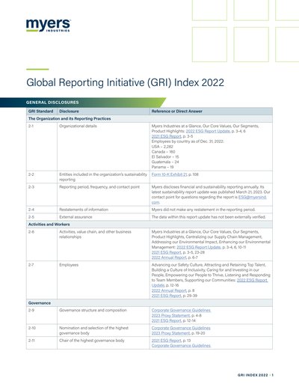The image size is (299, 387).
Task: Open 2022 Annual Report link in Employees row
Action: 169,290
